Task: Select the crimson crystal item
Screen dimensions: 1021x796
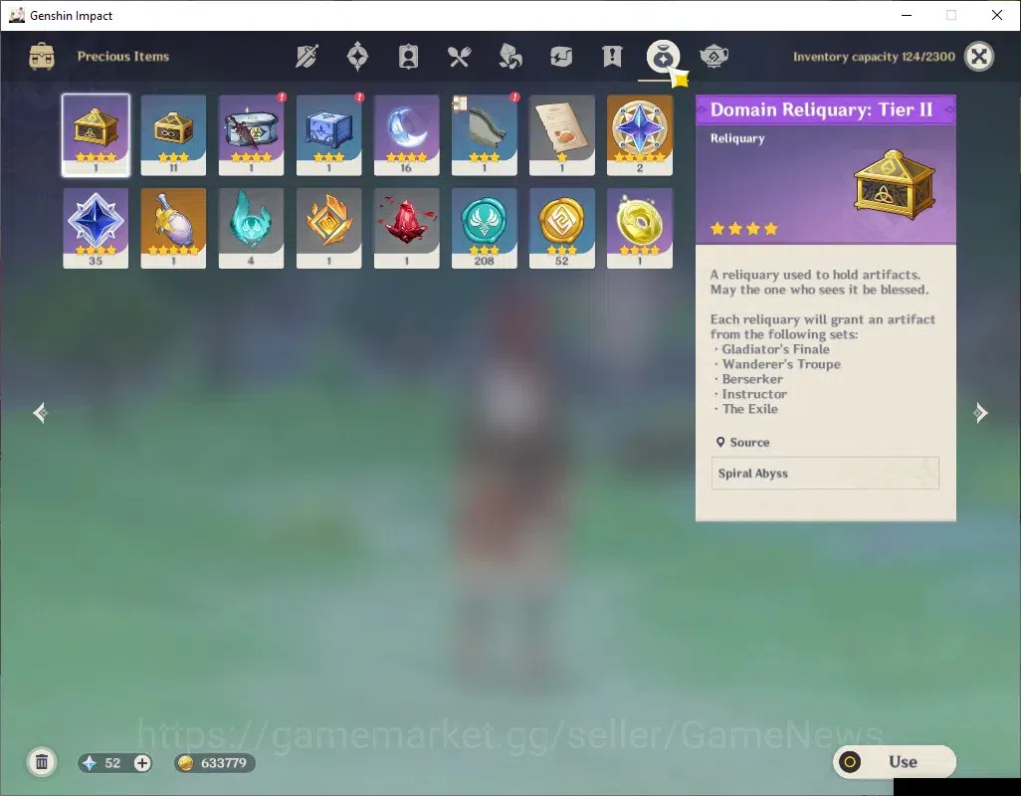Action: [x=406, y=229]
